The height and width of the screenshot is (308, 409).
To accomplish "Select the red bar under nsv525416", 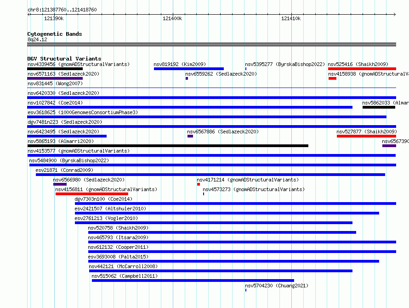I will tap(362, 69).
